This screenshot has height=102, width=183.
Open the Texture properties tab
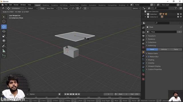click(143, 79)
